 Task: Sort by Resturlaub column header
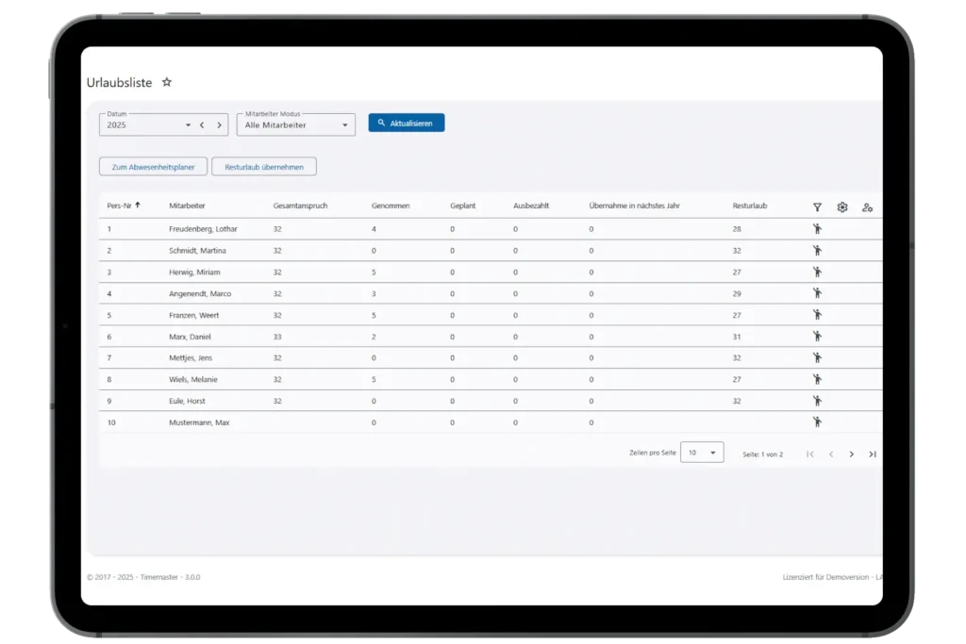click(750, 206)
